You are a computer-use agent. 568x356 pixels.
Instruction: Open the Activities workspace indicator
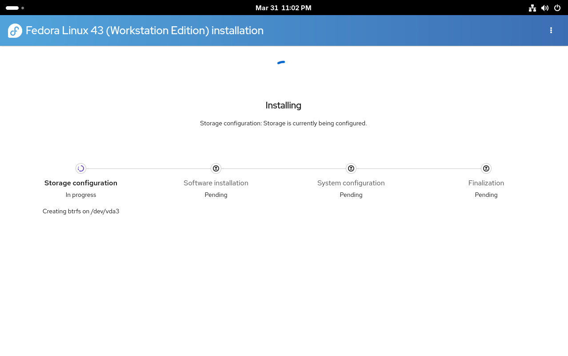(x=15, y=8)
